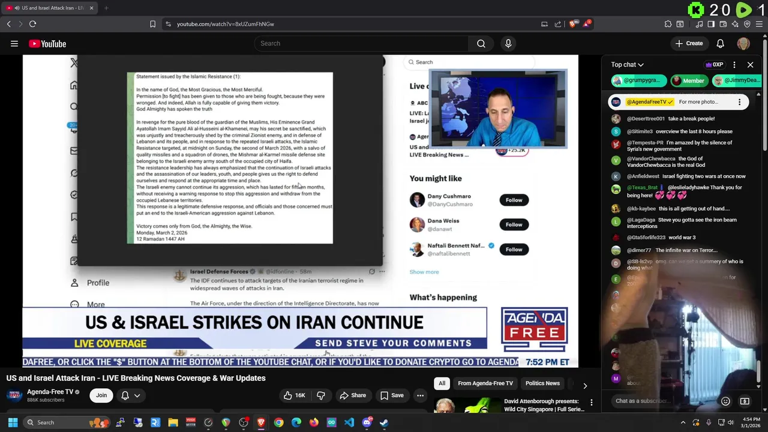The width and height of the screenshot is (768, 432).
Task: Open Brave Leo AI sparkle icon
Action: (x=735, y=24)
